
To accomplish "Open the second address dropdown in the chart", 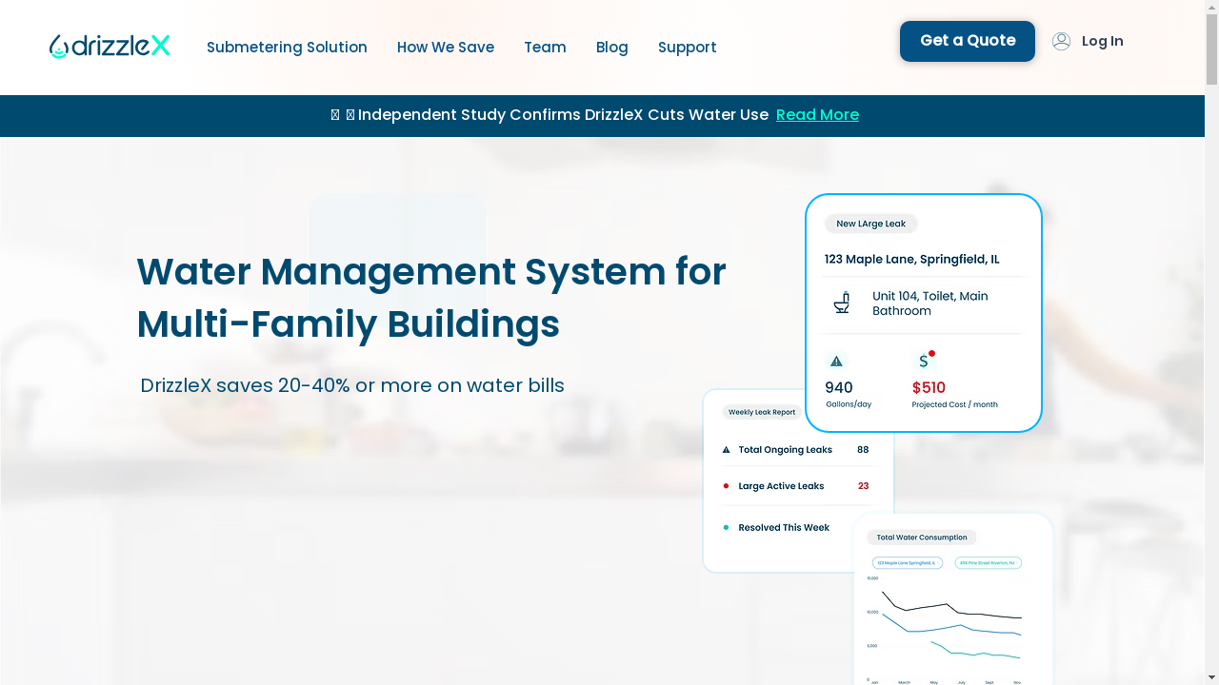I will (x=989, y=563).
